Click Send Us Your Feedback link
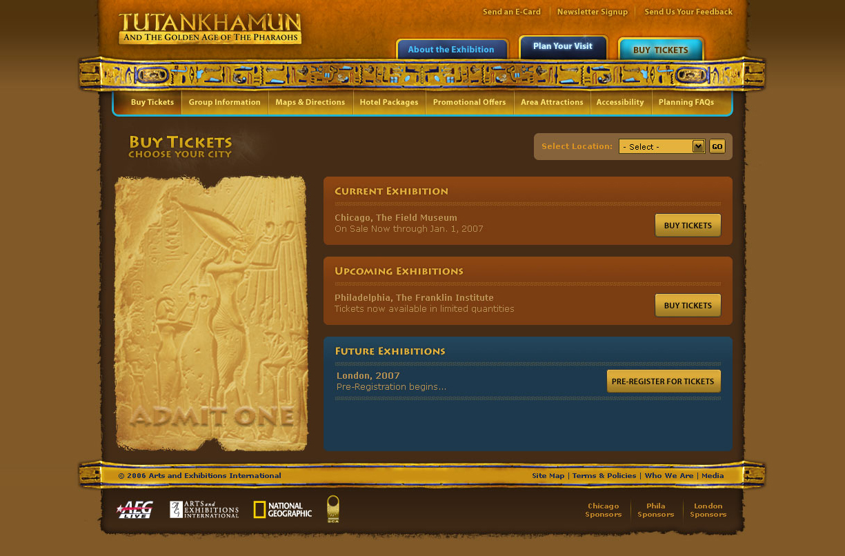The height and width of the screenshot is (556, 845). coord(688,12)
